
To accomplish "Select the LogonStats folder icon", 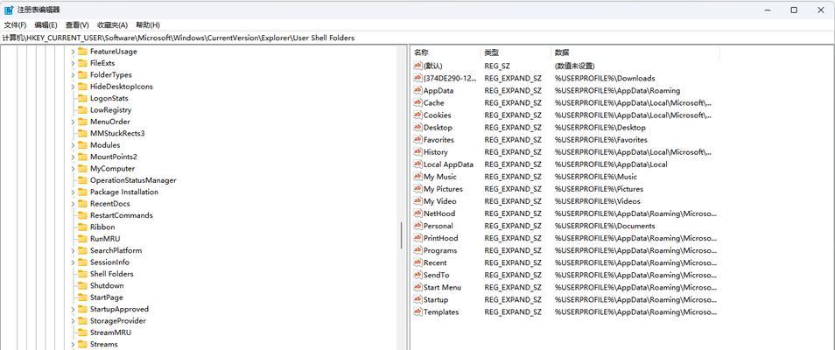I will [x=82, y=99].
